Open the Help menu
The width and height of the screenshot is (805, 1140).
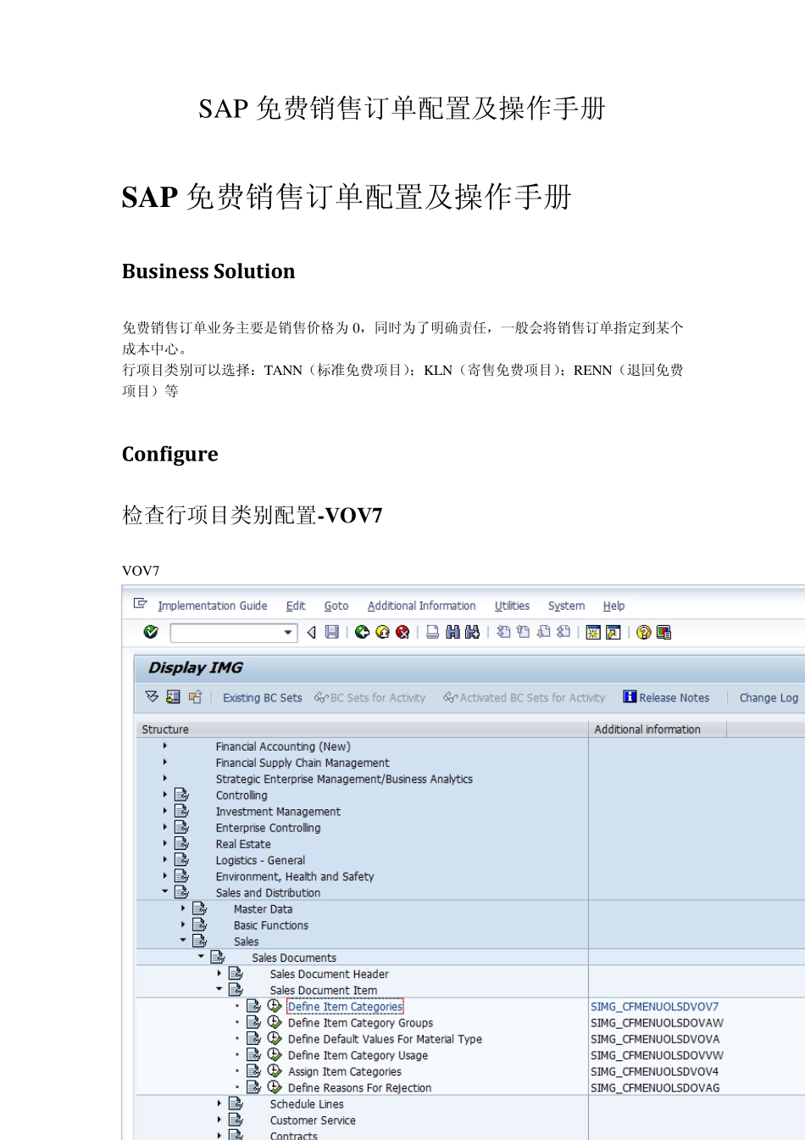(613, 606)
